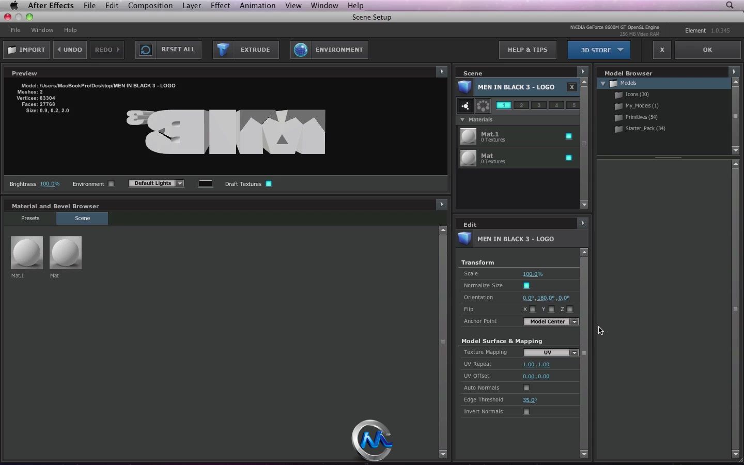Open Material and Bevel Browser options arrow

click(x=442, y=205)
